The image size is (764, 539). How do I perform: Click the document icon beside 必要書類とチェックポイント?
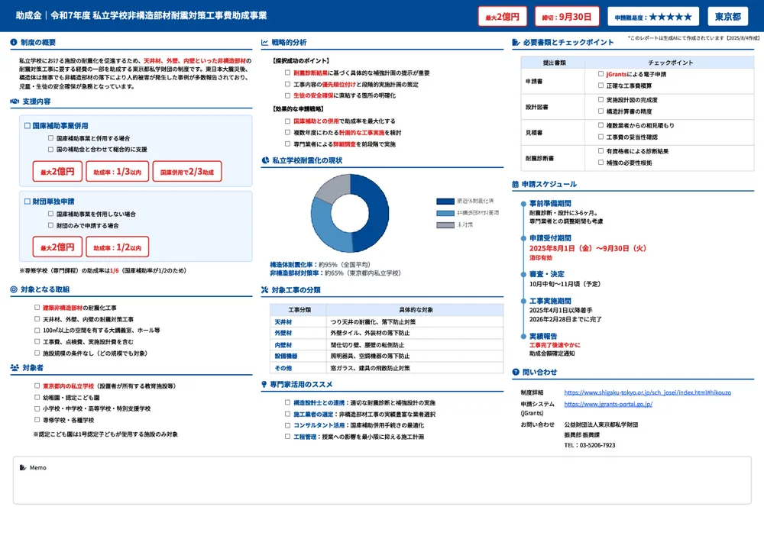point(516,42)
